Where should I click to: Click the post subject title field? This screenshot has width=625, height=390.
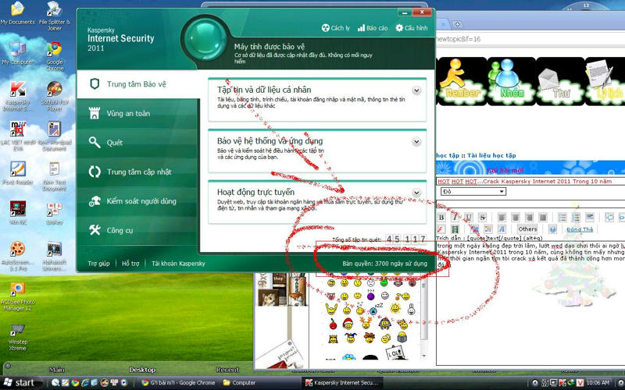[531, 182]
